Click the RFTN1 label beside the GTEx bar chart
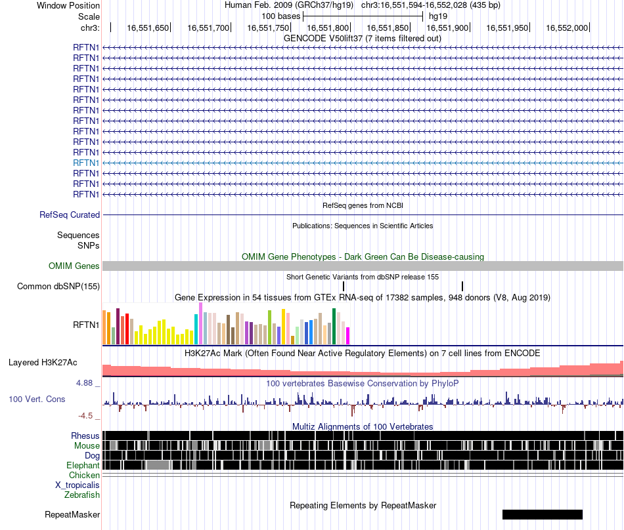This screenshot has height=530, width=624. (x=85, y=325)
